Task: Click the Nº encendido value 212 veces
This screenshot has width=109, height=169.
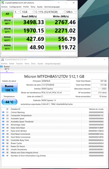Action: pos(99,93)
